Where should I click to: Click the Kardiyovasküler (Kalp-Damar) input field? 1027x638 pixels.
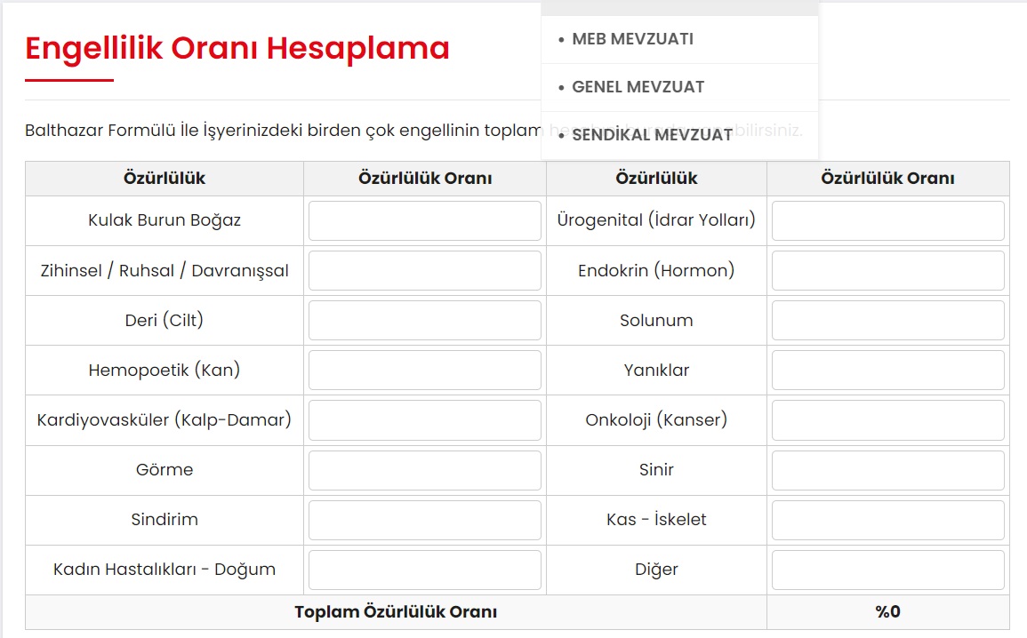pyautogui.click(x=424, y=420)
